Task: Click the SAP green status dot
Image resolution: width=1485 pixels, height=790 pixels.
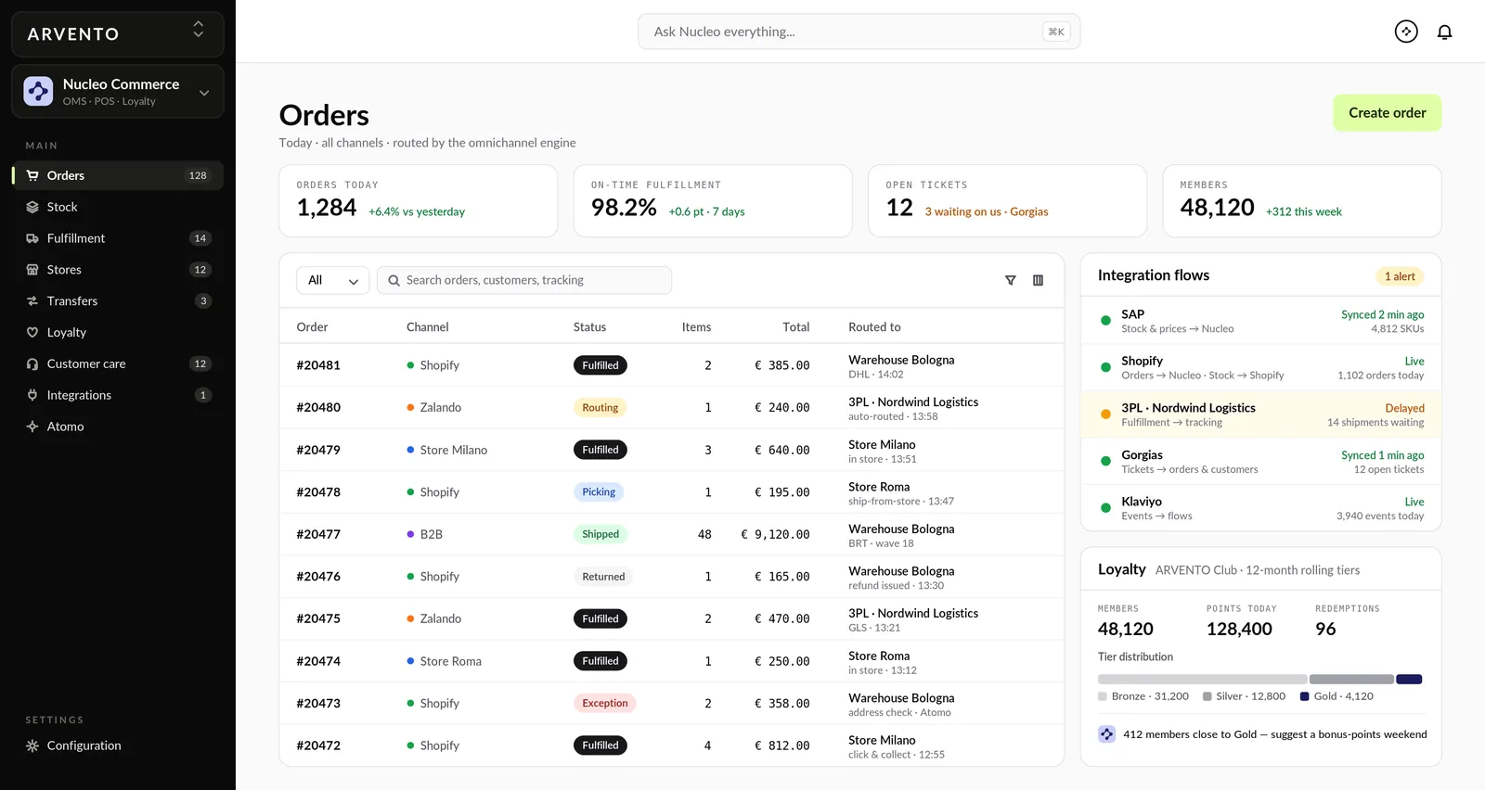Action: pos(1105,321)
